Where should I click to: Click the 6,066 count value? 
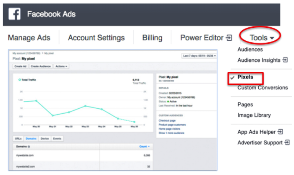[x=147, y=155]
